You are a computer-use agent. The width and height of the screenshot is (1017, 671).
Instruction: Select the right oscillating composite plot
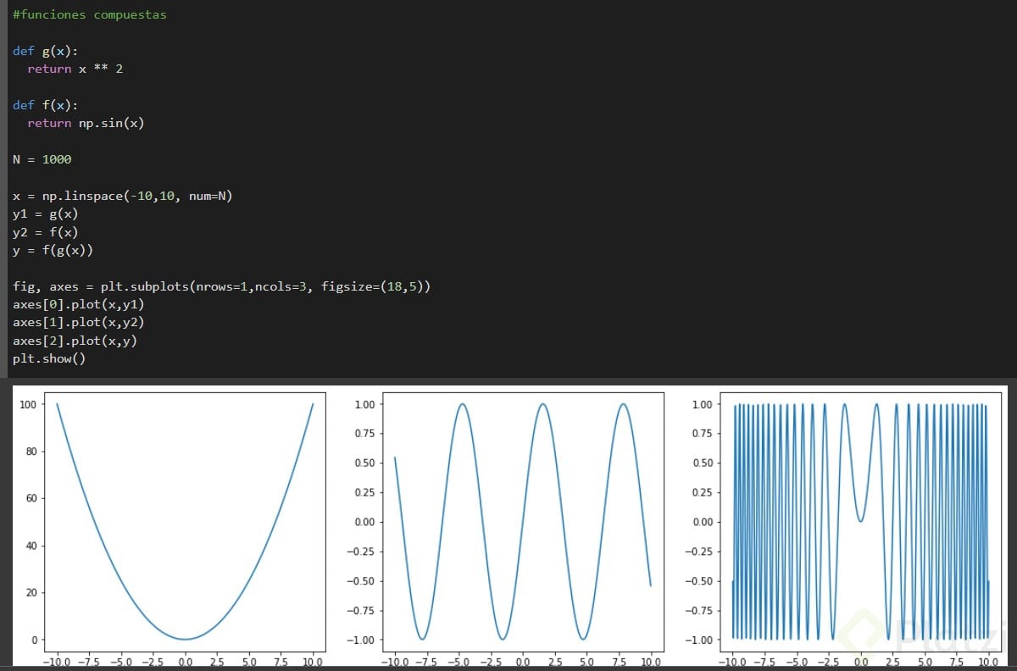[x=861, y=521]
